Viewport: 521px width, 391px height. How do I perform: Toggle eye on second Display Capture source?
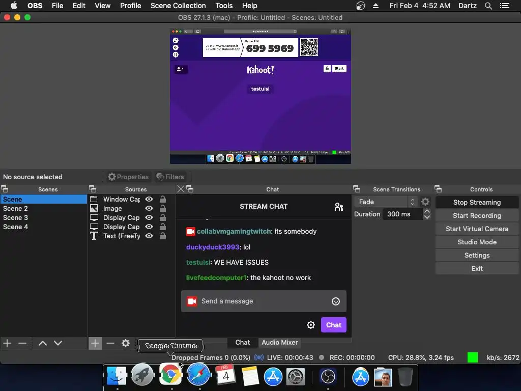(149, 227)
